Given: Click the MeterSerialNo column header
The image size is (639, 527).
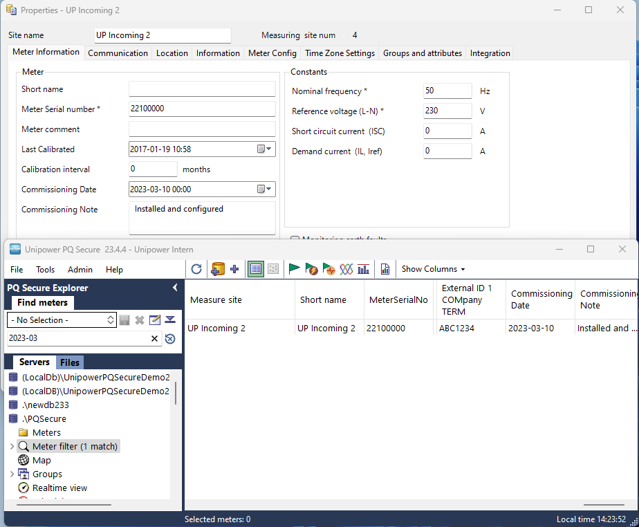Looking at the screenshot, I should pyautogui.click(x=398, y=300).
